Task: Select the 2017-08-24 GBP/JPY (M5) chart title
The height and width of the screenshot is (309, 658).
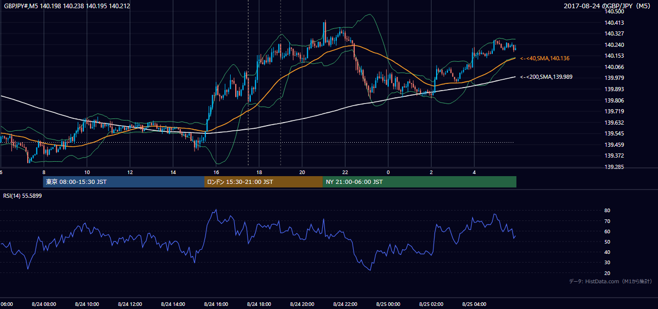Action: [x=608, y=6]
